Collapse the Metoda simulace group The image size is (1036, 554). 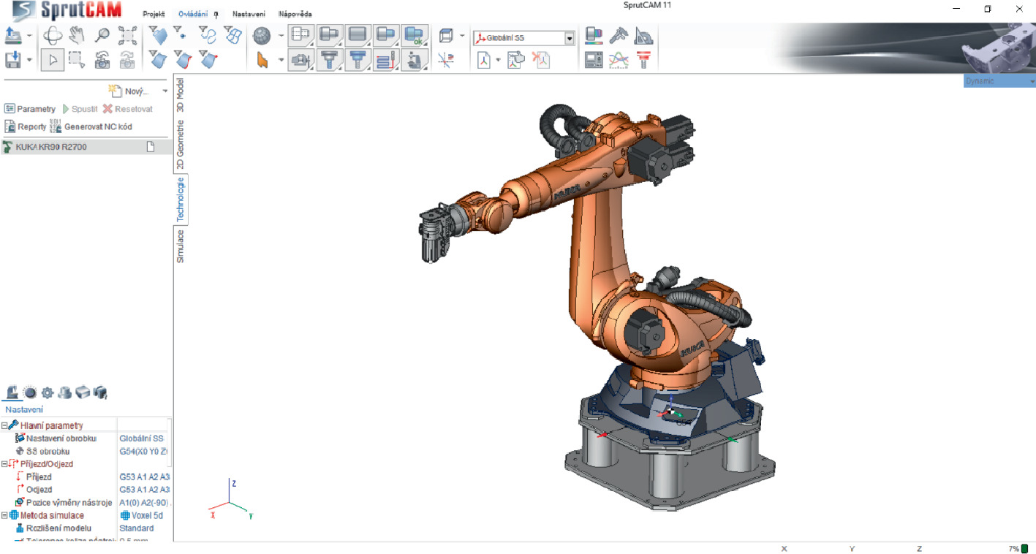[4, 515]
